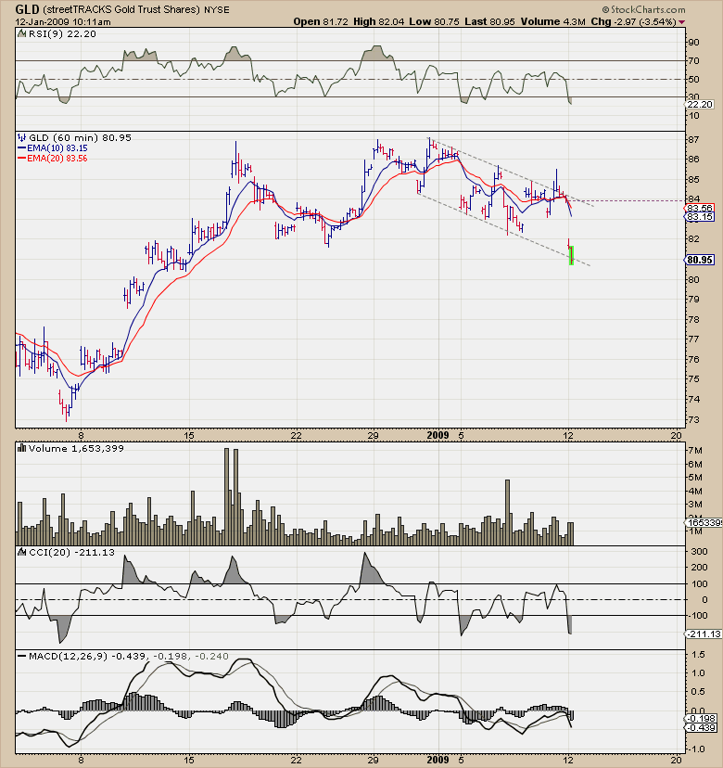Click the 7M label on volume axis
Viewport: 723px width, 768px height.
[x=695, y=451]
